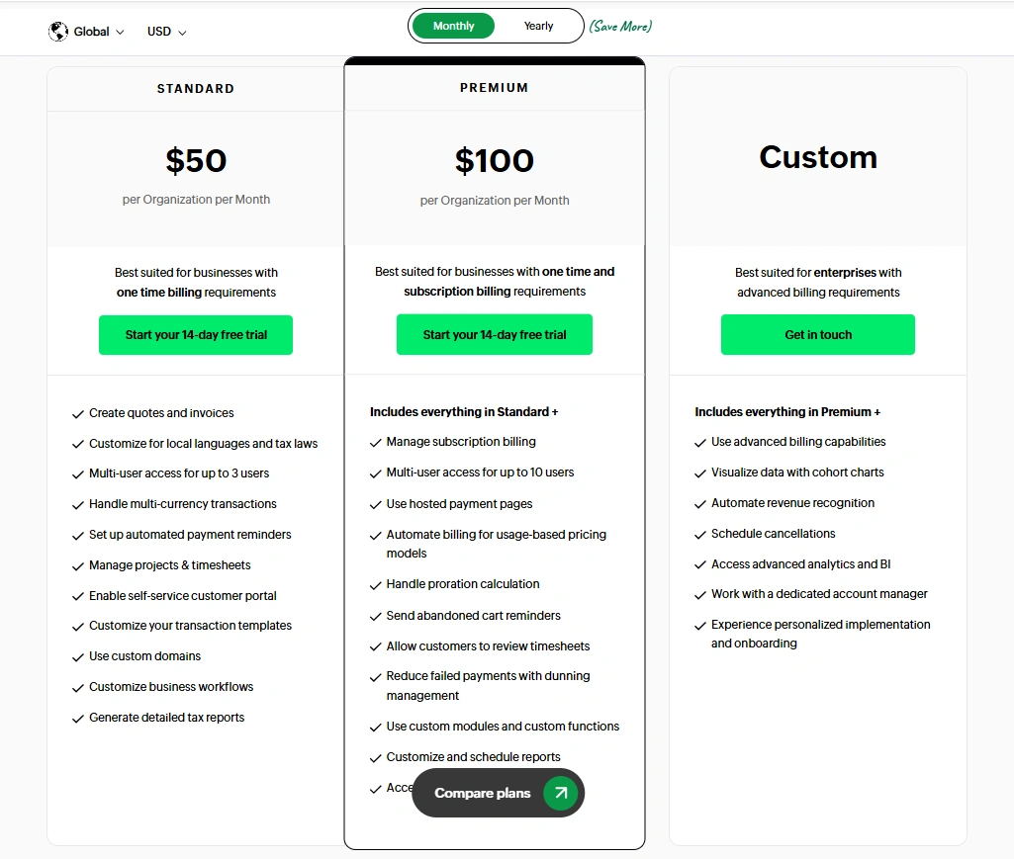Click checkmark beside Send abandoned cart reminders
This screenshot has height=859, width=1014.
376,616
